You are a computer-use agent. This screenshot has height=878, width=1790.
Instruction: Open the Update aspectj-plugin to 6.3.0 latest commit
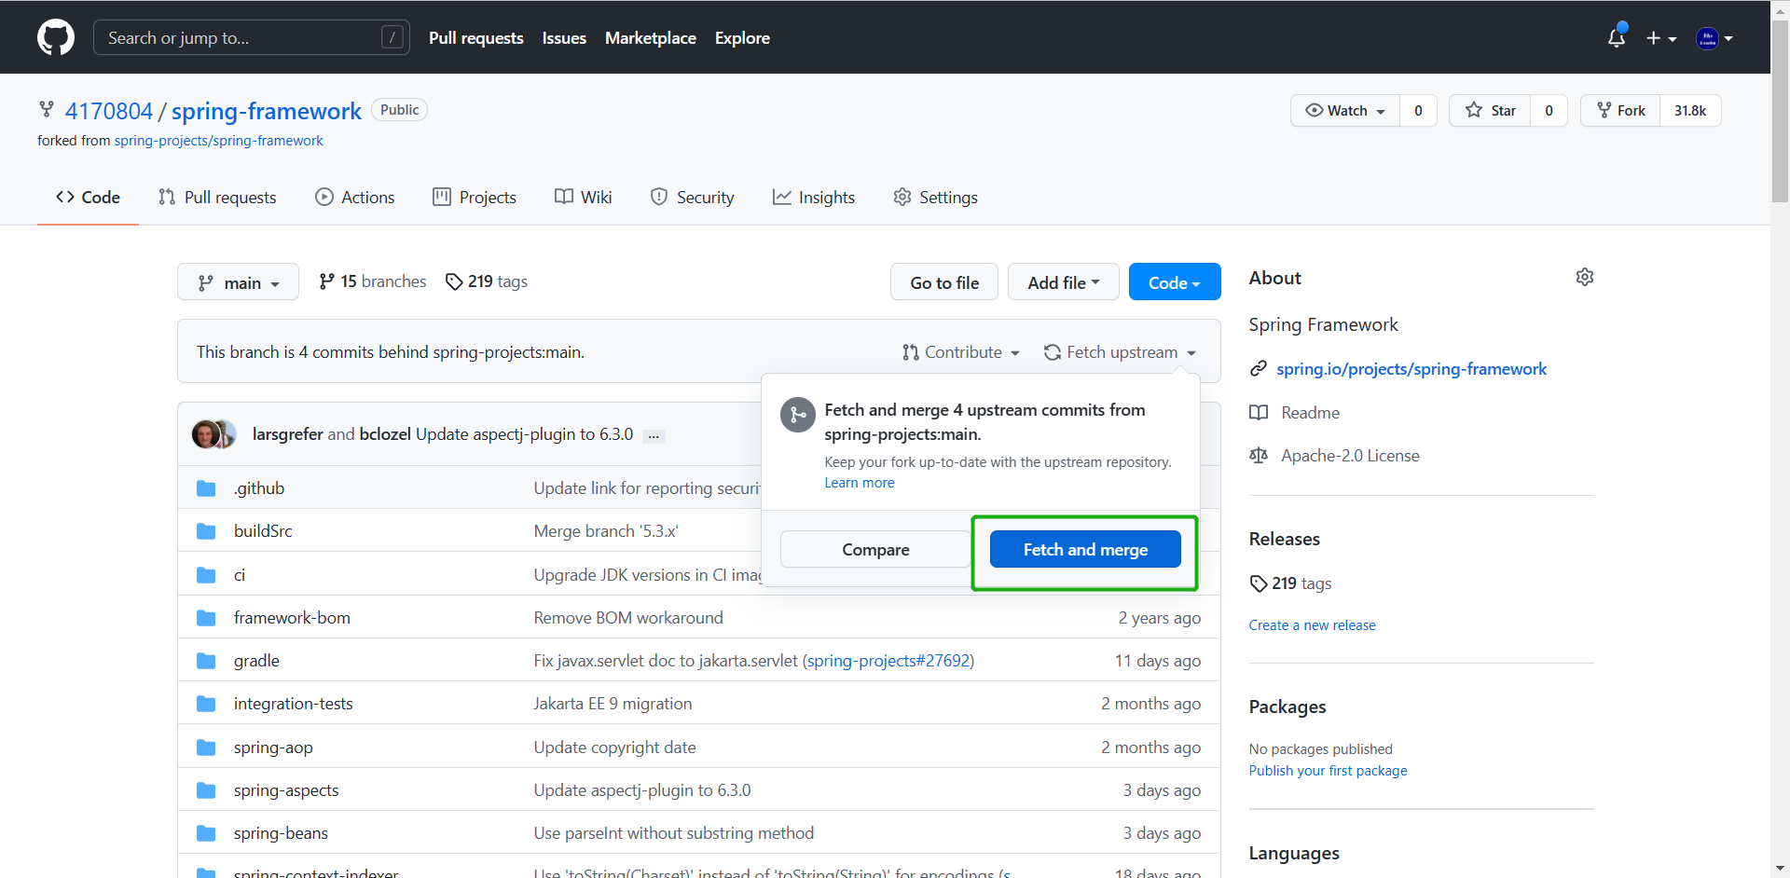coord(524,434)
